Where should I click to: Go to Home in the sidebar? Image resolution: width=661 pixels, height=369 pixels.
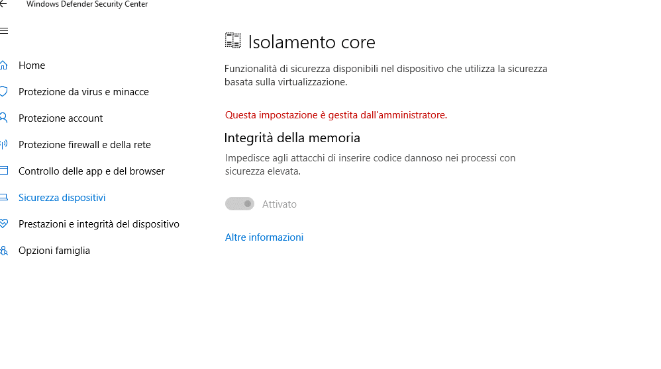(x=32, y=65)
